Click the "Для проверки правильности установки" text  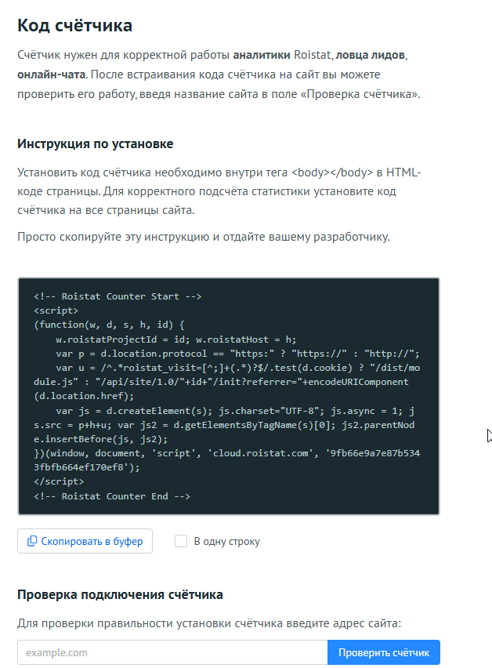[x=208, y=623]
